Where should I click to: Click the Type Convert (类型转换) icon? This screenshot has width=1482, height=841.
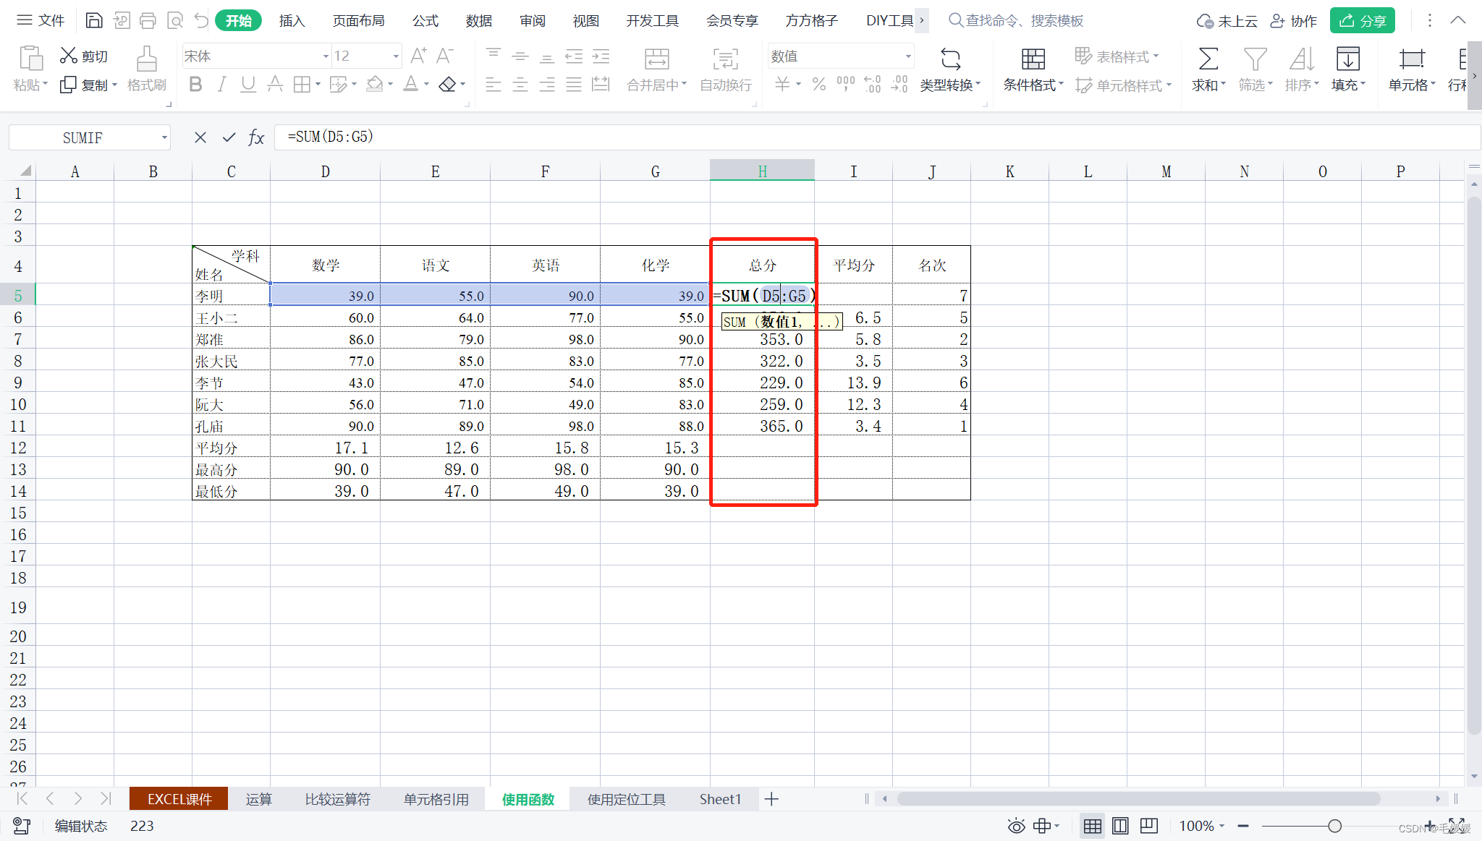(x=950, y=59)
